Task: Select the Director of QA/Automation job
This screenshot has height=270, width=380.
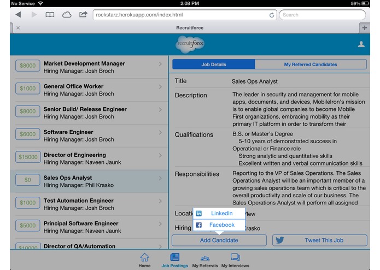Action: click(x=89, y=244)
